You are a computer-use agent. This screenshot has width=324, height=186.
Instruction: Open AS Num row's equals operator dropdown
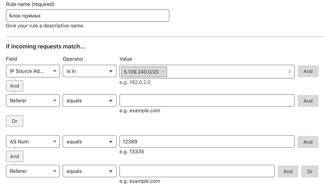(89, 142)
